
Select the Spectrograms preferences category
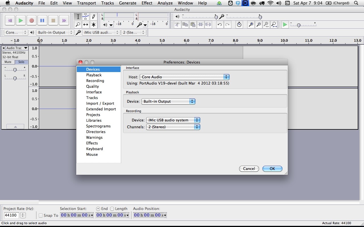pos(98,126)
